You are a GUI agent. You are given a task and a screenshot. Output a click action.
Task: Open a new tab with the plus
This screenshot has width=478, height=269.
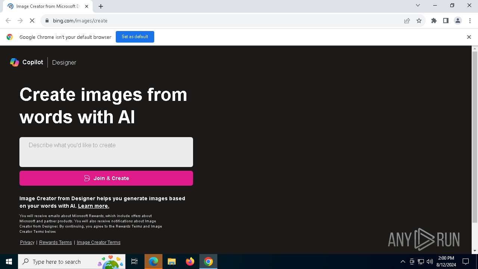pyautogui.click(x=101, y=6)
